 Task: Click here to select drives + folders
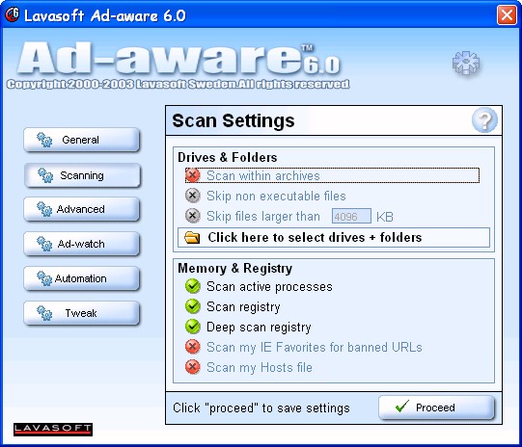pos(334,238)
